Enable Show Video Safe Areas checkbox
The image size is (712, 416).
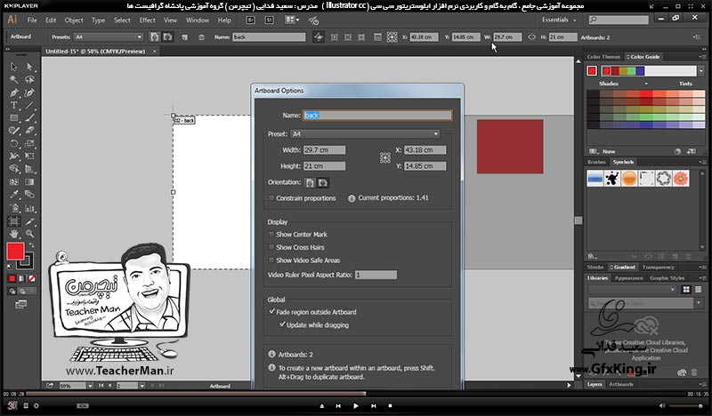point(271,260)
